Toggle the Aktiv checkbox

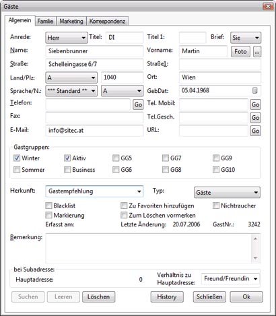(x=67, y=158)
